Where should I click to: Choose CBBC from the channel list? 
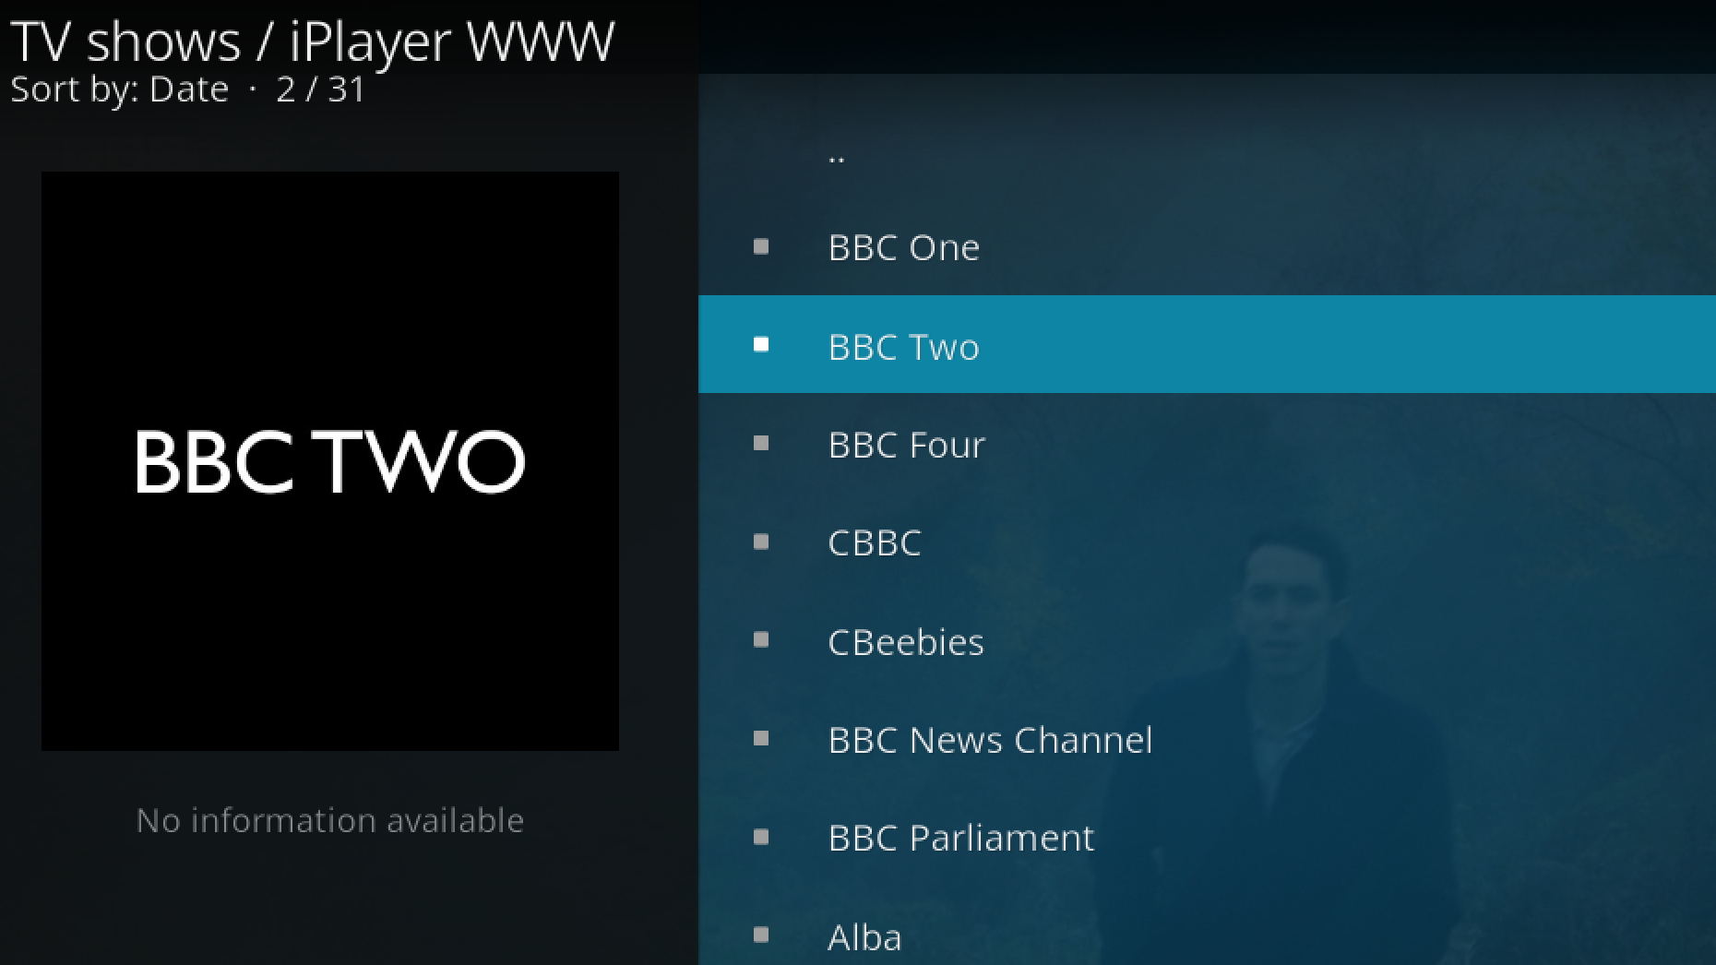(1207, 542)
